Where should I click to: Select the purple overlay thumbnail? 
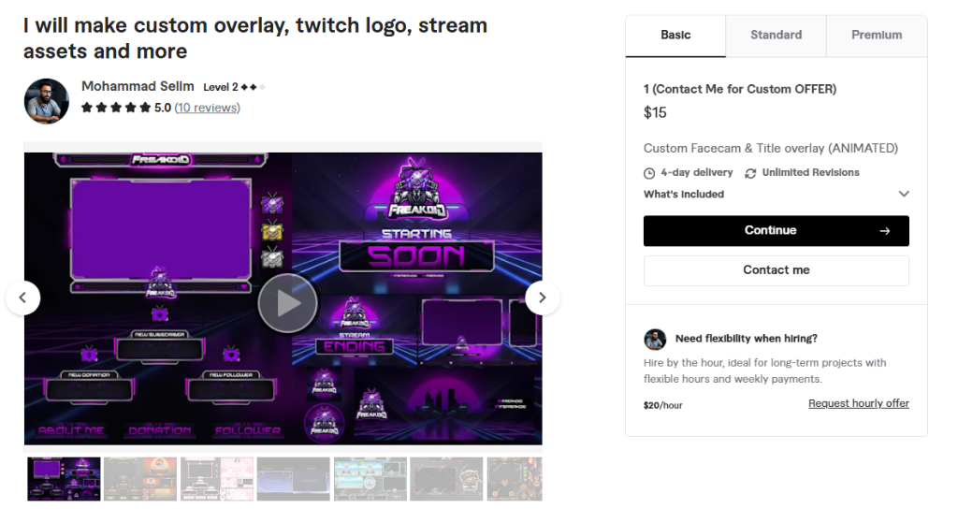(64, 479)
